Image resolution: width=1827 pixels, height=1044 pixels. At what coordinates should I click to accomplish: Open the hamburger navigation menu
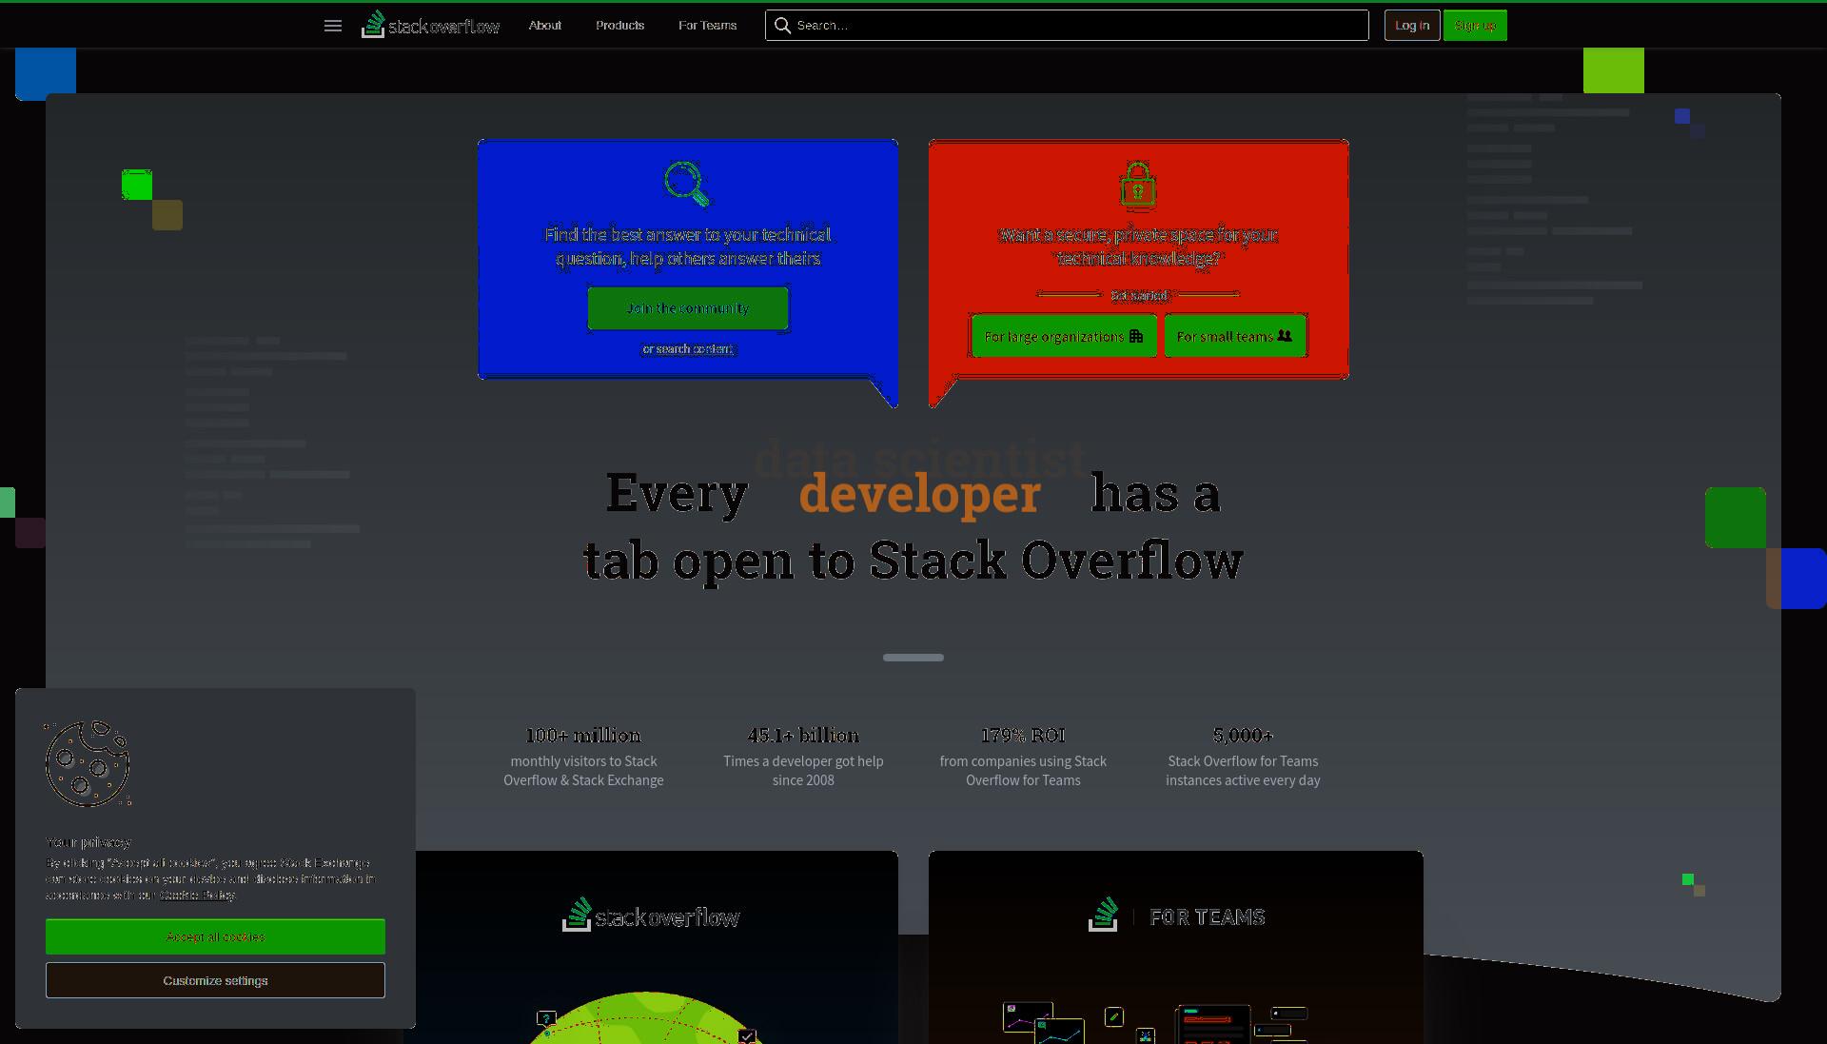coord(333,26)
